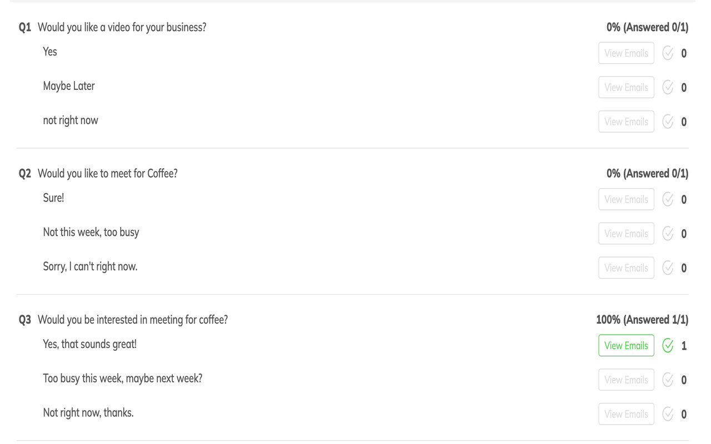This screenshot has height=444, width=711.
Task: Click checkmark icon for Too busy this week
Action: pyautogui.click(x=668, y=380)
